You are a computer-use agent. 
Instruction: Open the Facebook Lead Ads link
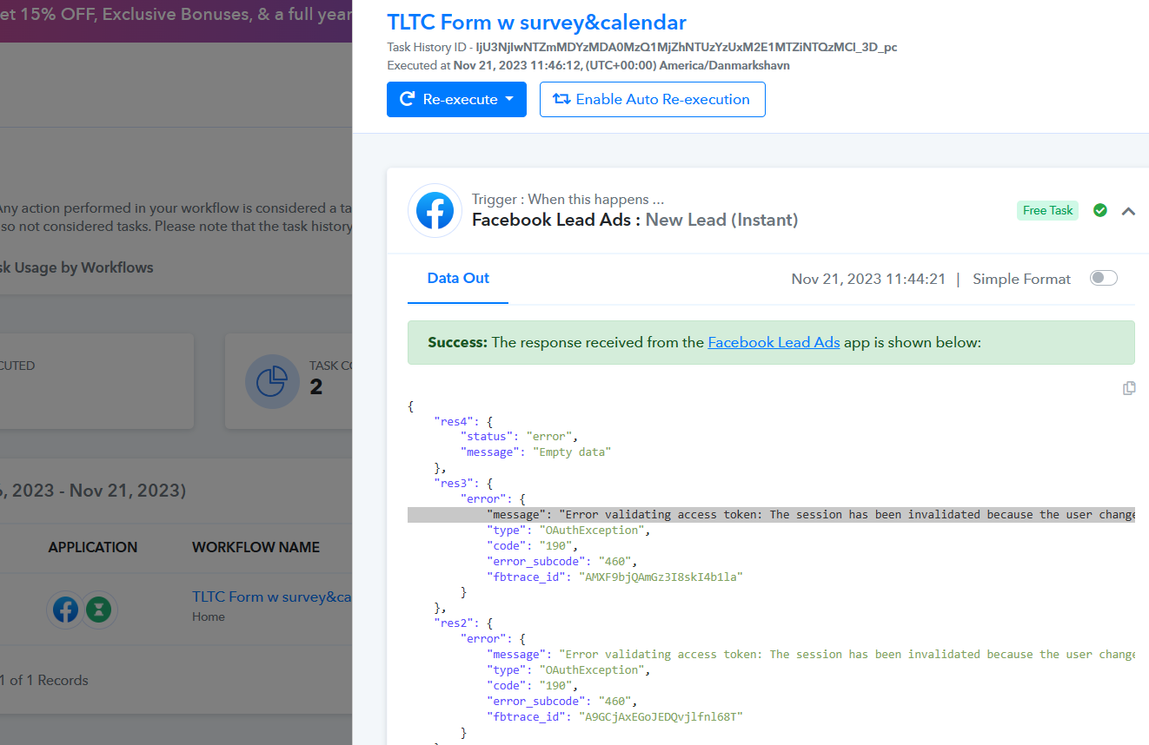(774, 342)
